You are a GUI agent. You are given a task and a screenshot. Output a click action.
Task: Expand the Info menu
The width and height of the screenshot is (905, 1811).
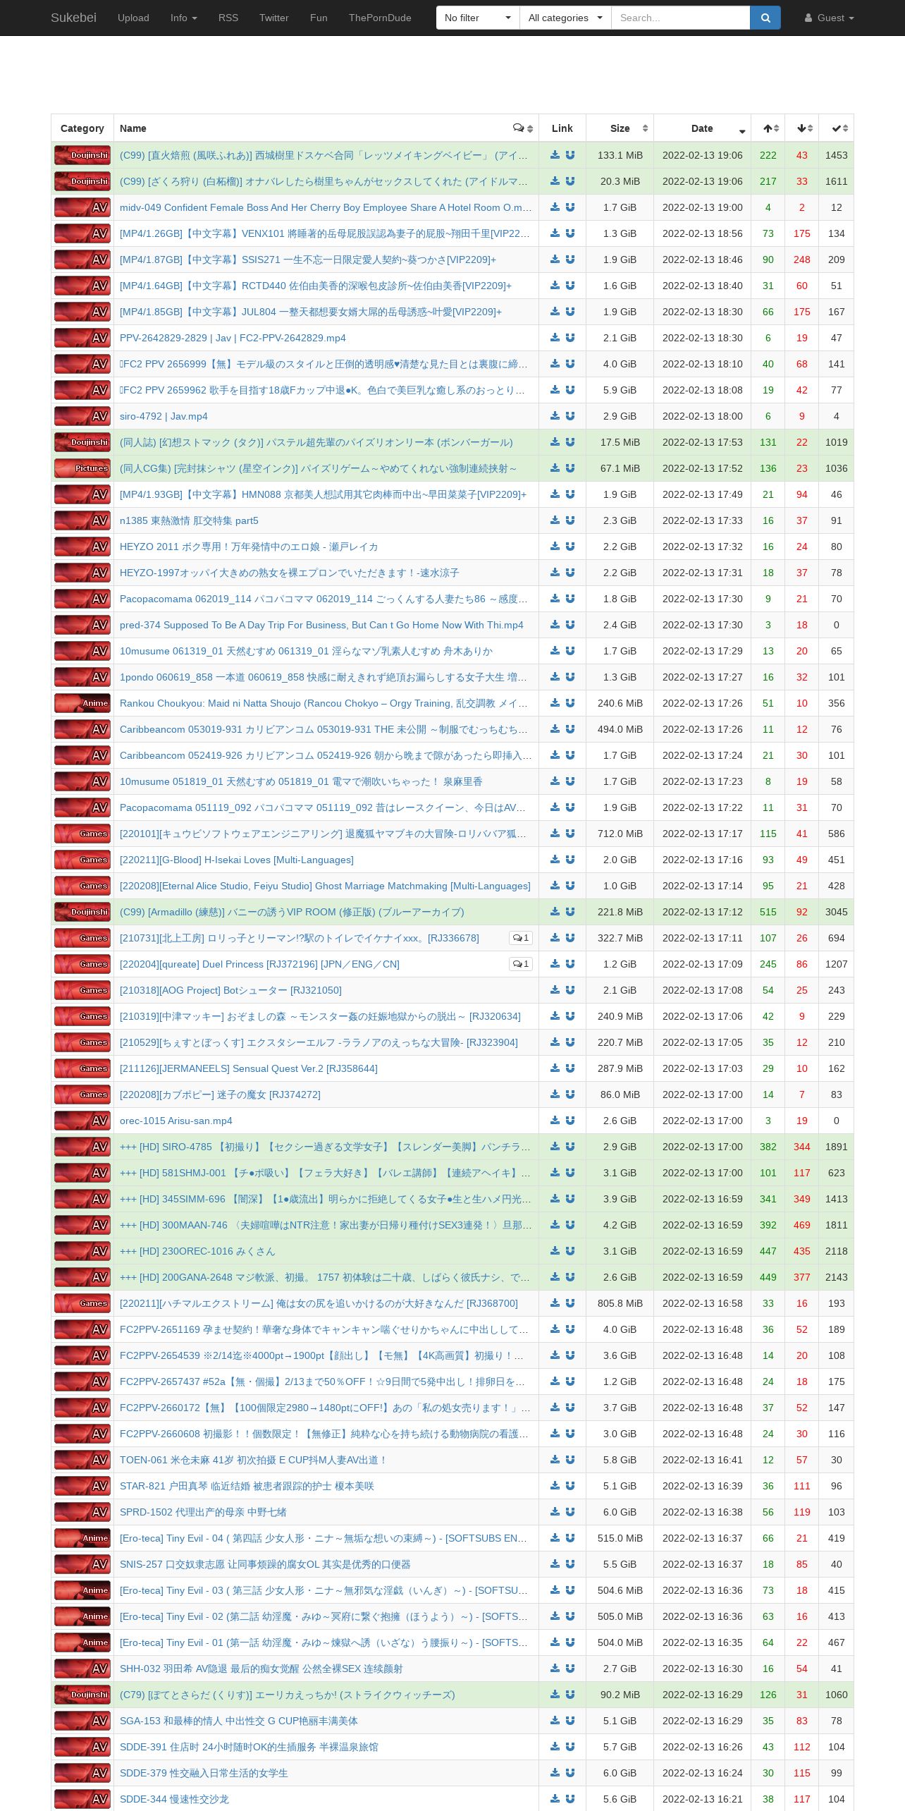(184, 18)
